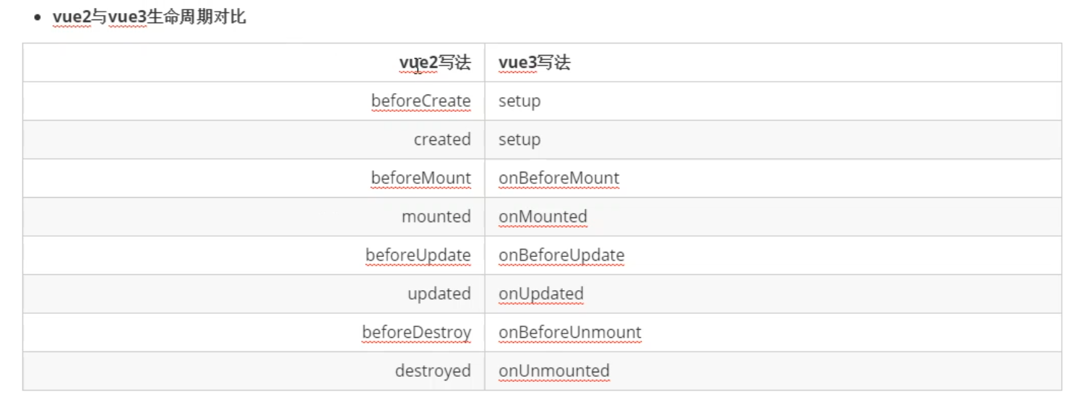Image resolution: width=1070 pixels, height=397 pixels.
Task: Click the bullet point before the heading
Action: pyautogui.click(x=37, y=18)
